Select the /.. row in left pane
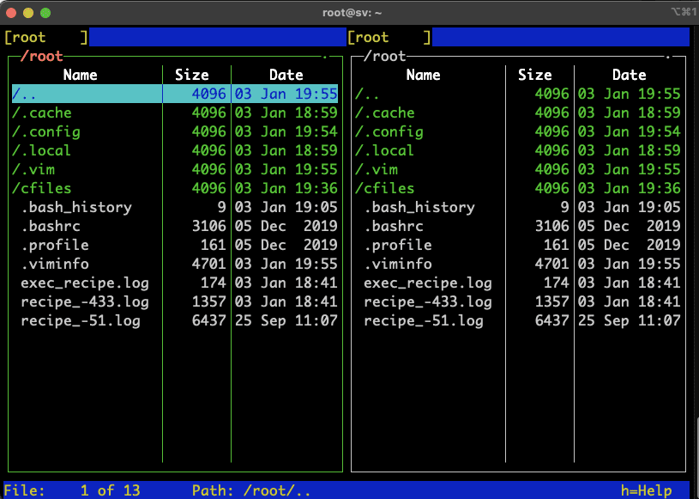Viewport: 699px width, 499px height. (175, 94)
